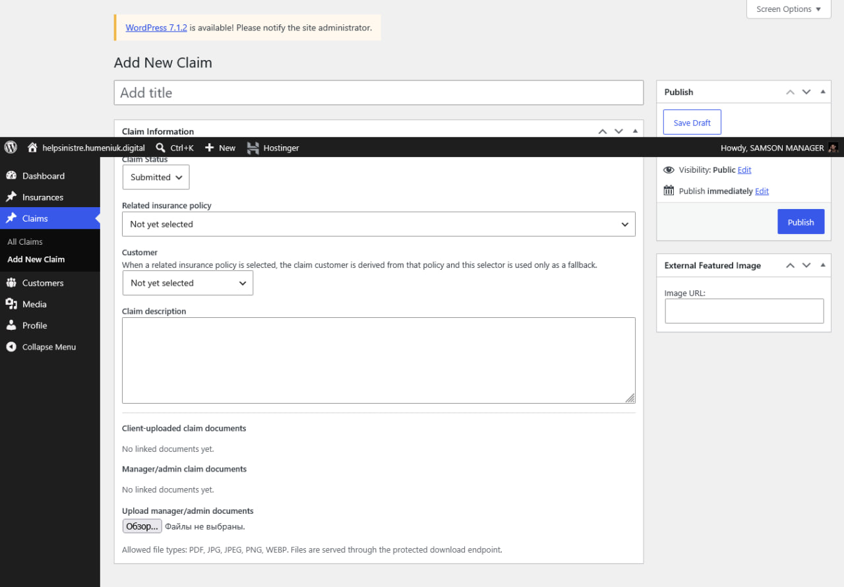Open the WordPress logo menu
844x587 pixels.
11,148
